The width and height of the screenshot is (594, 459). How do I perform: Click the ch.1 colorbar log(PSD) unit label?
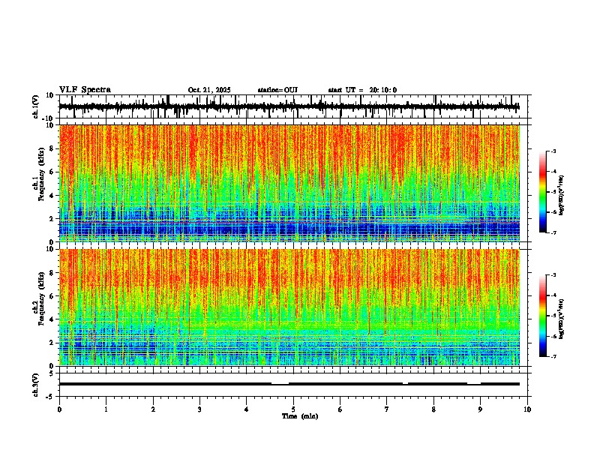[x=562, y=196]
